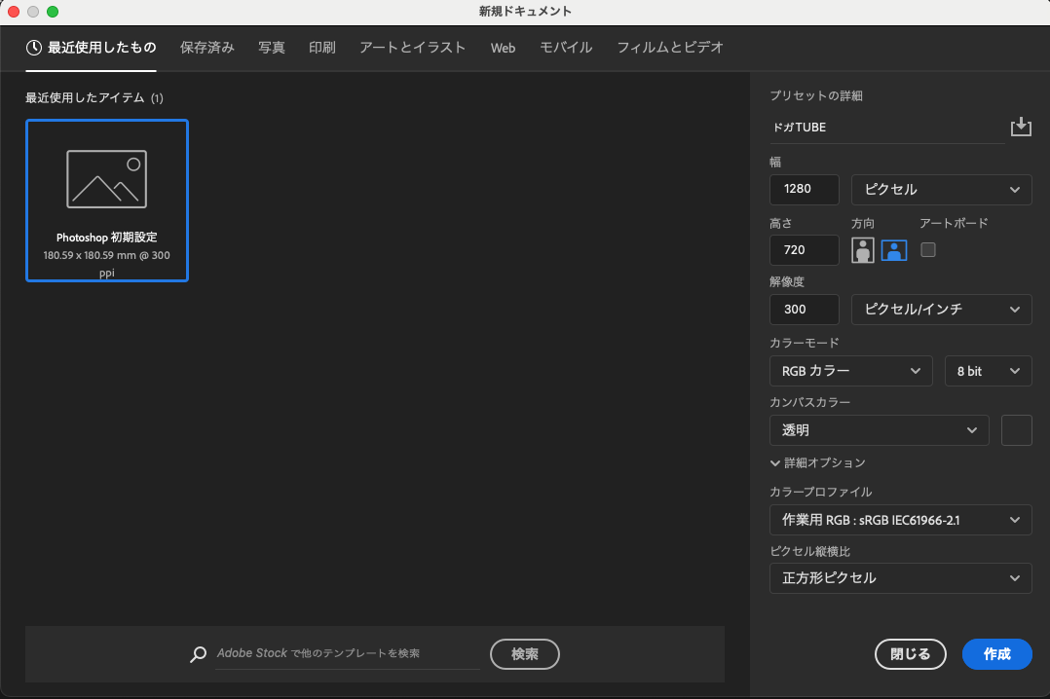Click the save preset icon beside ドガTUBE

(1021, 127)
